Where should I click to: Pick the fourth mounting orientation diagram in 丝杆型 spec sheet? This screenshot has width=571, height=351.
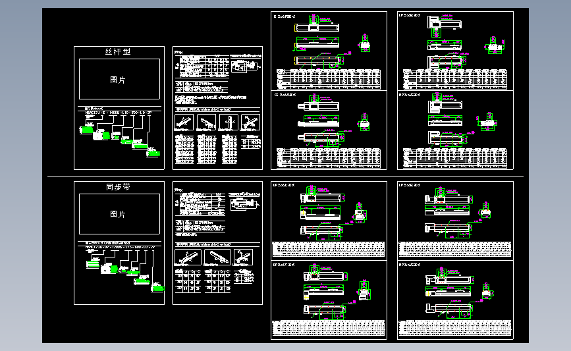tap(250, 122)
